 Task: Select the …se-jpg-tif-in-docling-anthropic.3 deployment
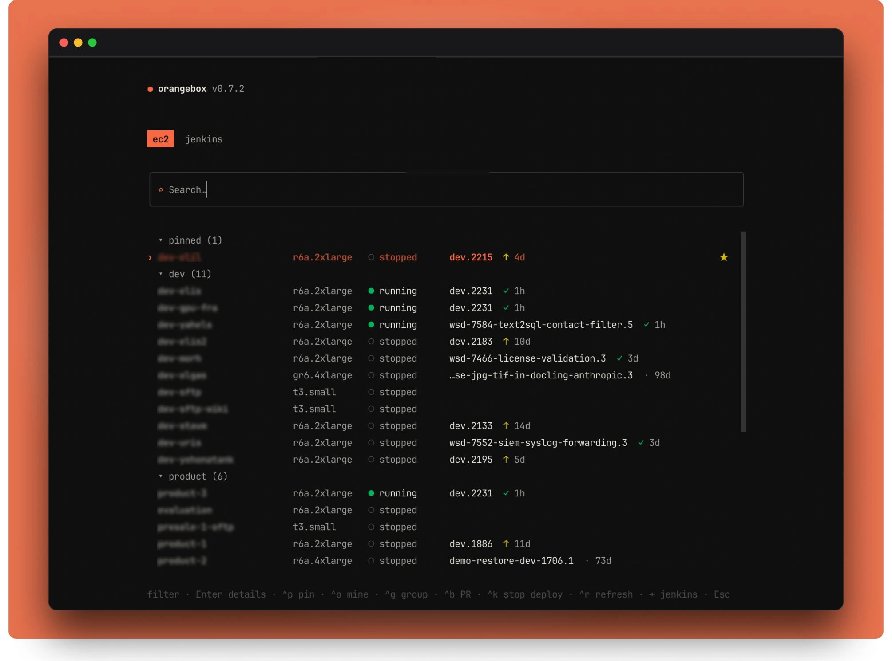(x=541, y=375)
